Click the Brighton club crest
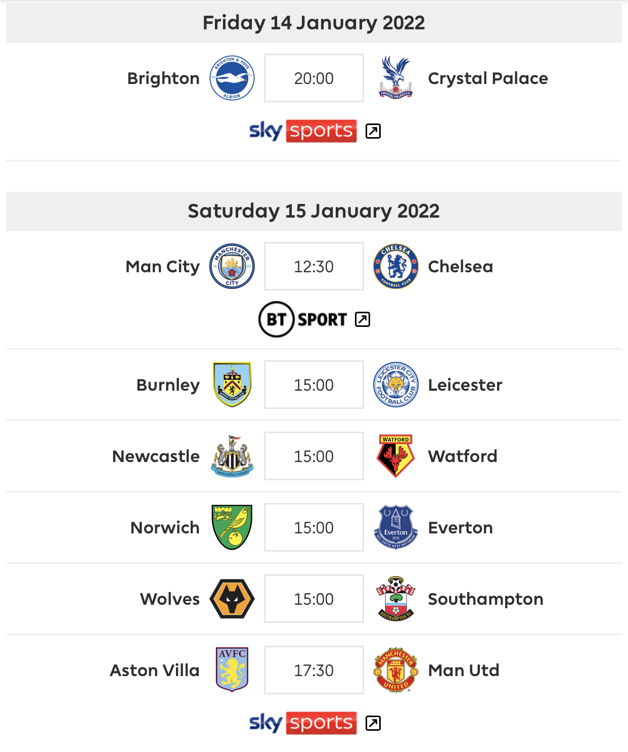The width and height of the screenshot is (628, 752). (x=232, y=78)
